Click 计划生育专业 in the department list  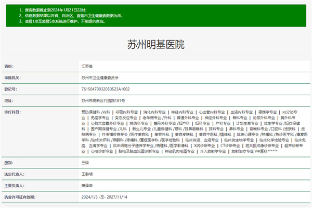click(x=247, y=123)
